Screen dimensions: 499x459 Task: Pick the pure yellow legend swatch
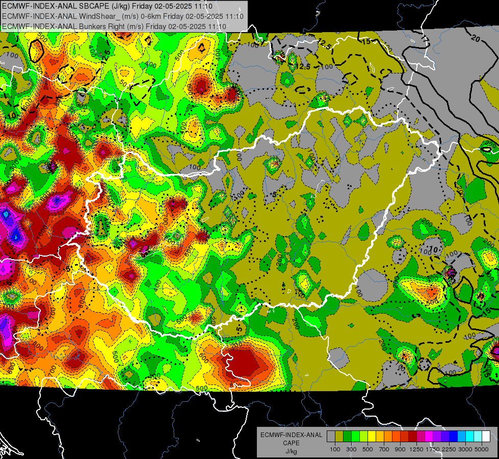[372, 436]
